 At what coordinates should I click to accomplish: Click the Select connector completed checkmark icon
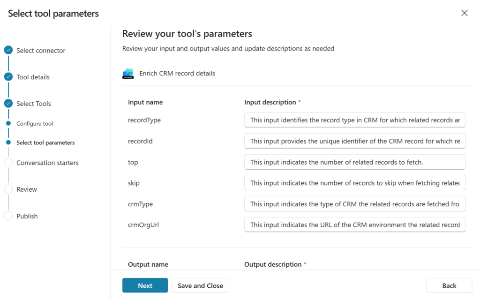pos(8,50)
